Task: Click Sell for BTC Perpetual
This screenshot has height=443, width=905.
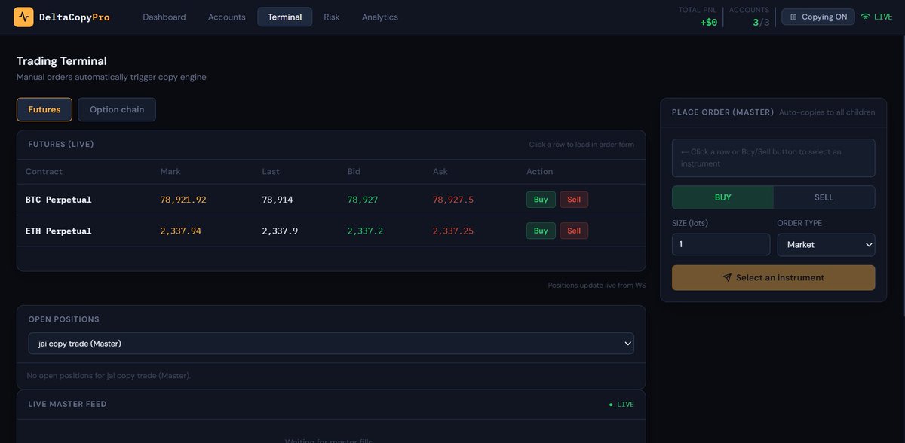Action: pos(574,200)
